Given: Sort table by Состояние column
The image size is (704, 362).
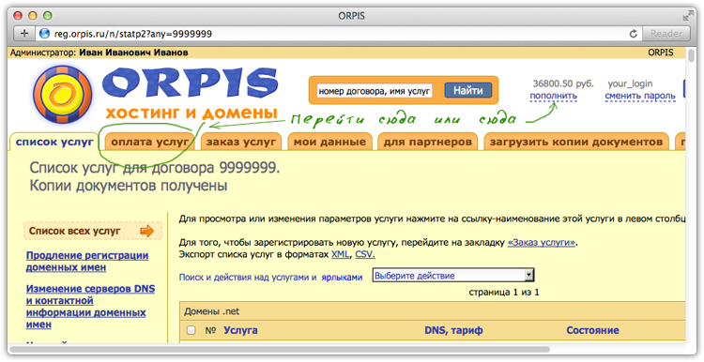Looking at the screenshot, I should [x=592, y=331].
